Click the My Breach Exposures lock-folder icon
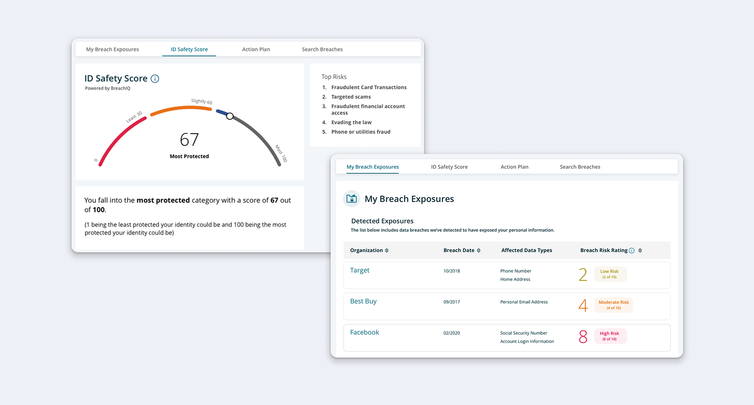The width and height of the screenshot is (754, 405). 351,199
